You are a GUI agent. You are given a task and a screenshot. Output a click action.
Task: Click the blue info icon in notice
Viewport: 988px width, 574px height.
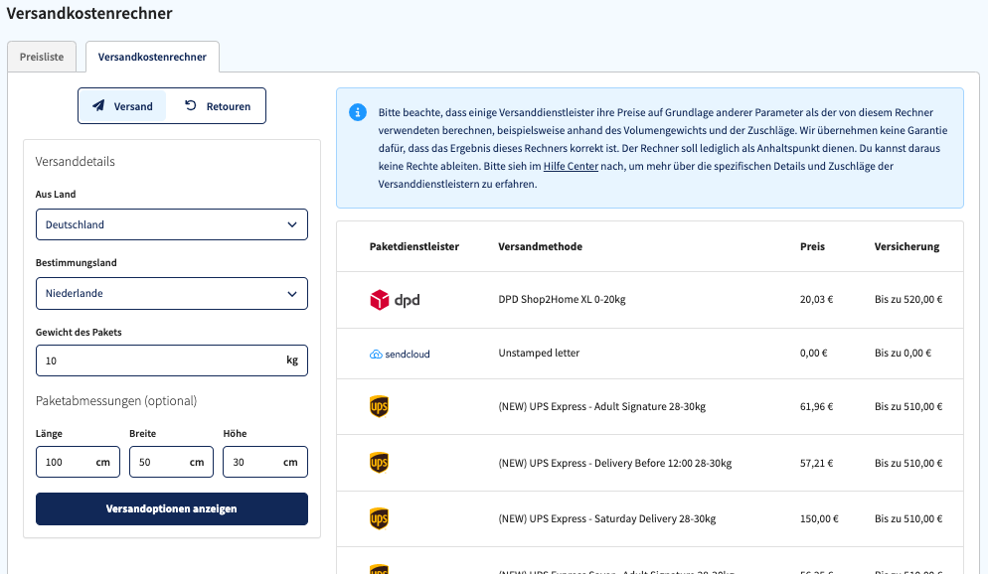pyautogui.click(x=358, y=112)
